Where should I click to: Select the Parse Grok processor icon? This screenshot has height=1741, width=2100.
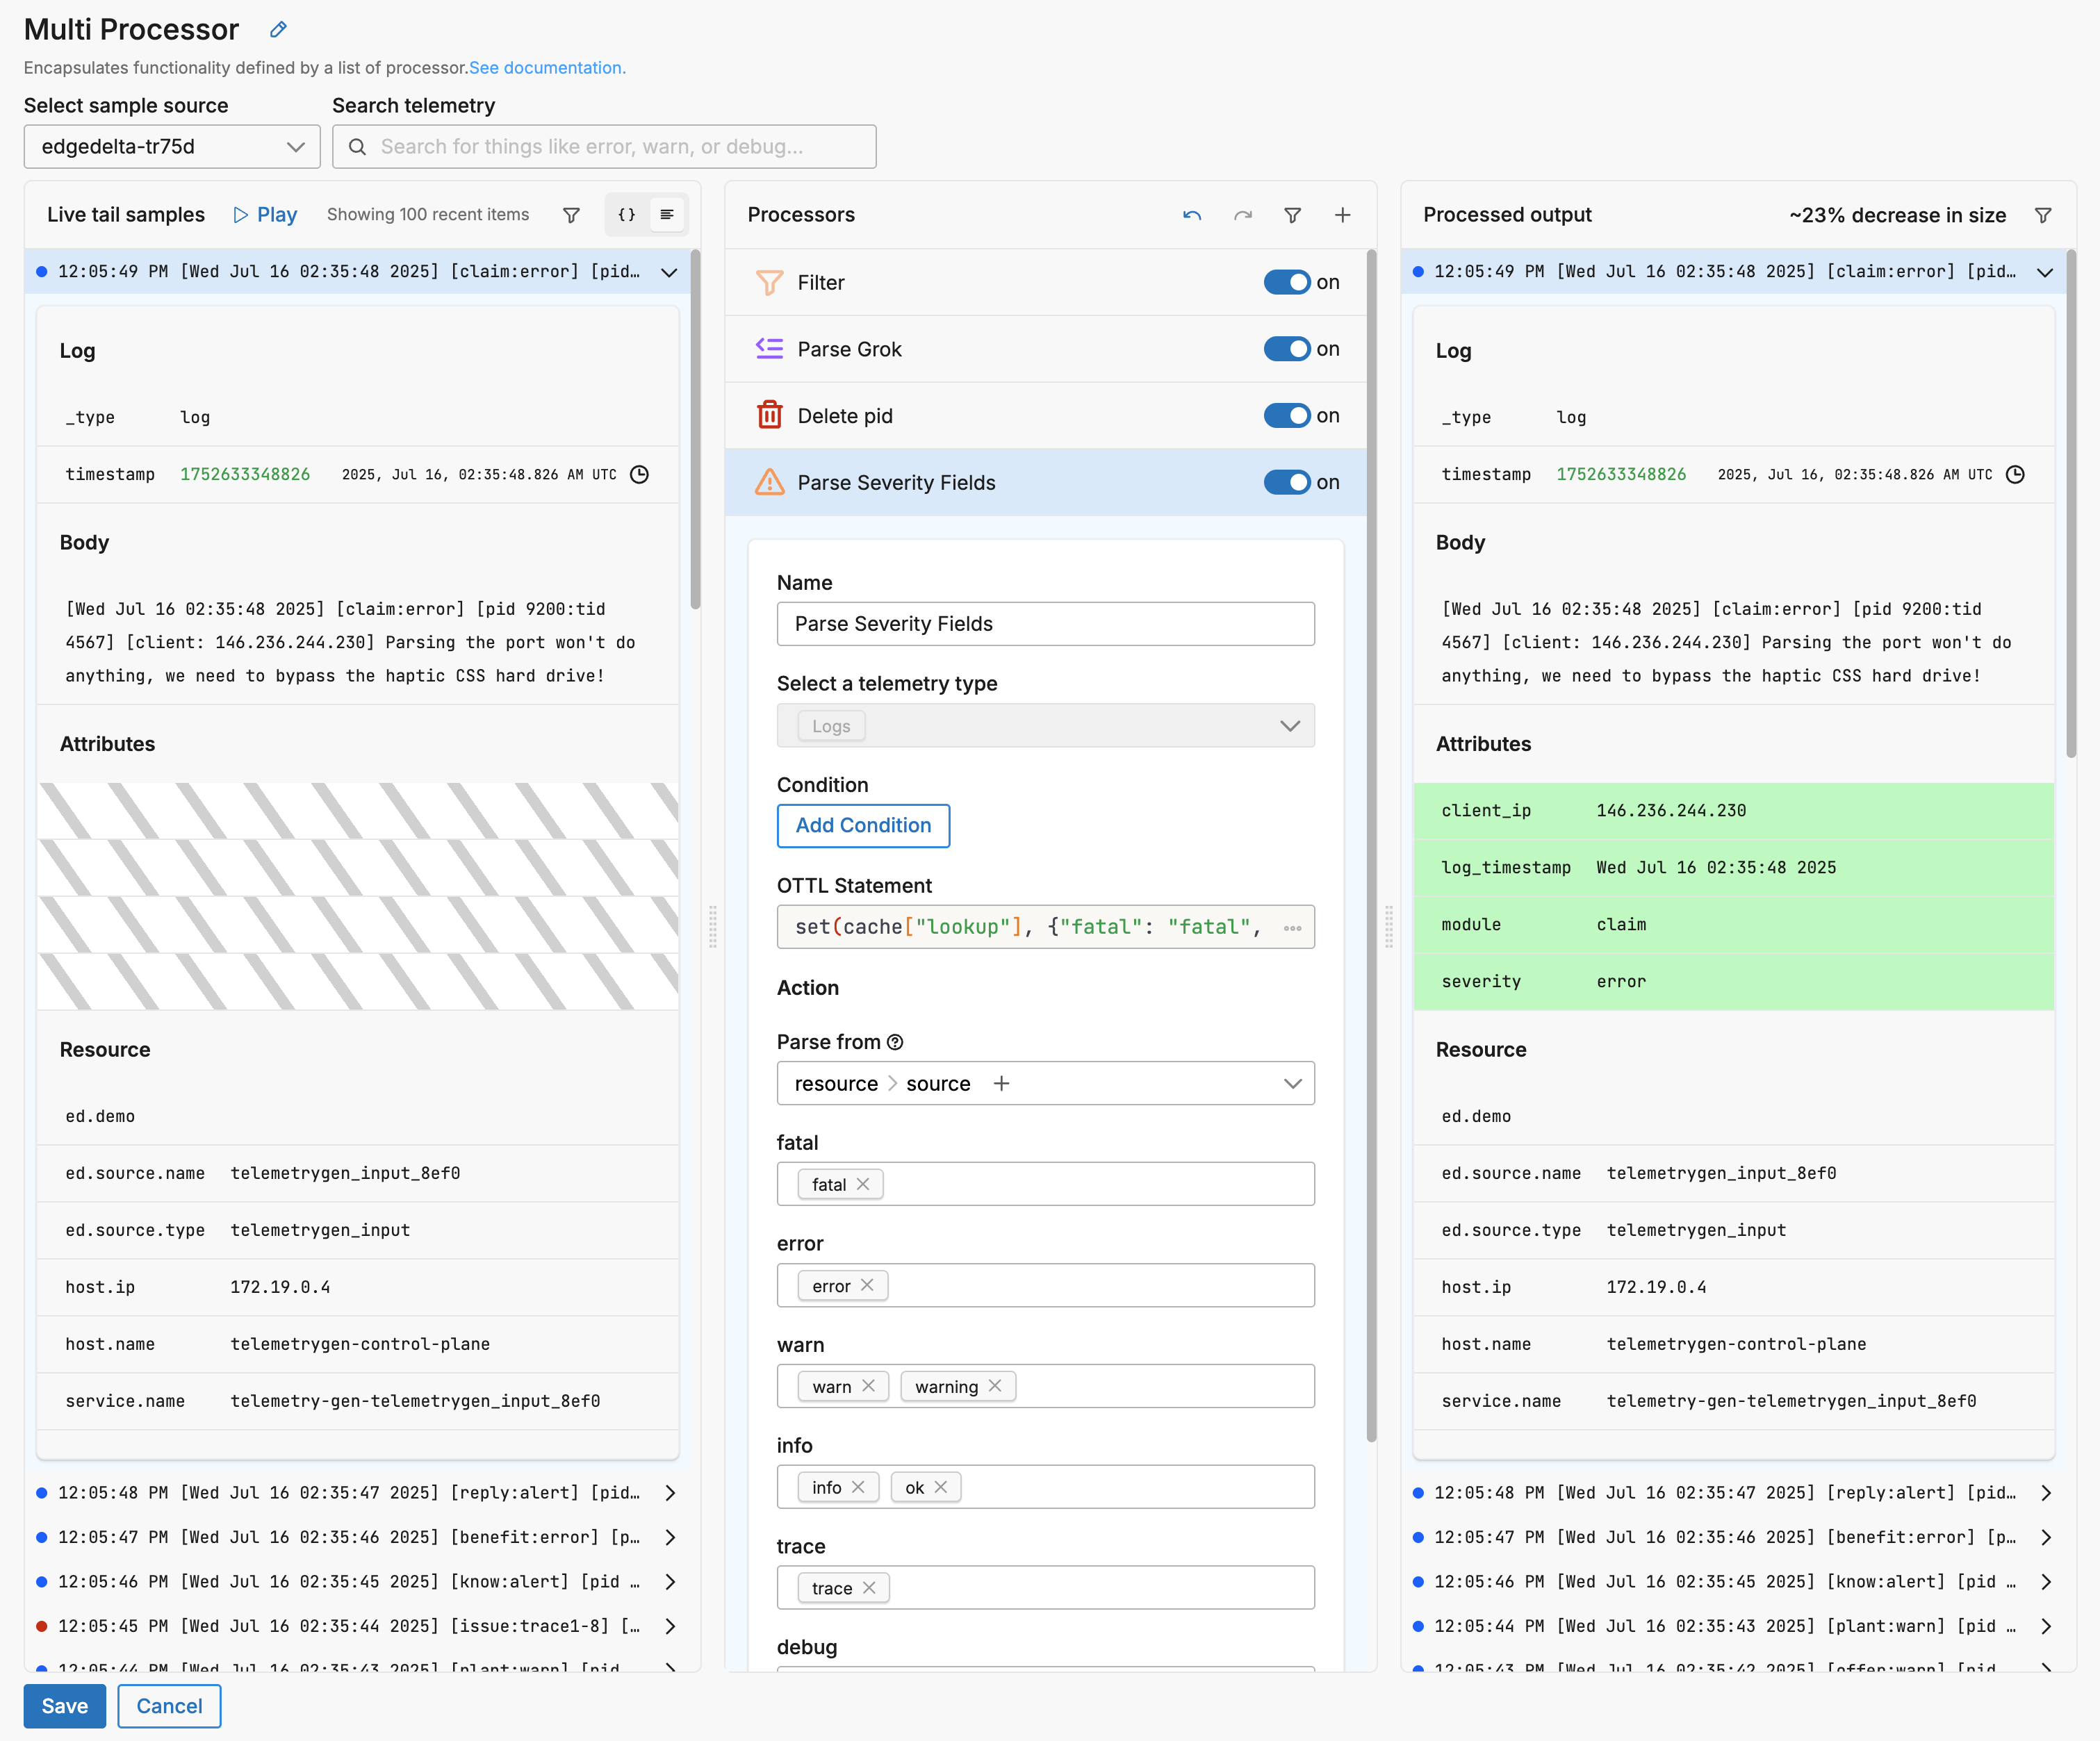point(769,349)
